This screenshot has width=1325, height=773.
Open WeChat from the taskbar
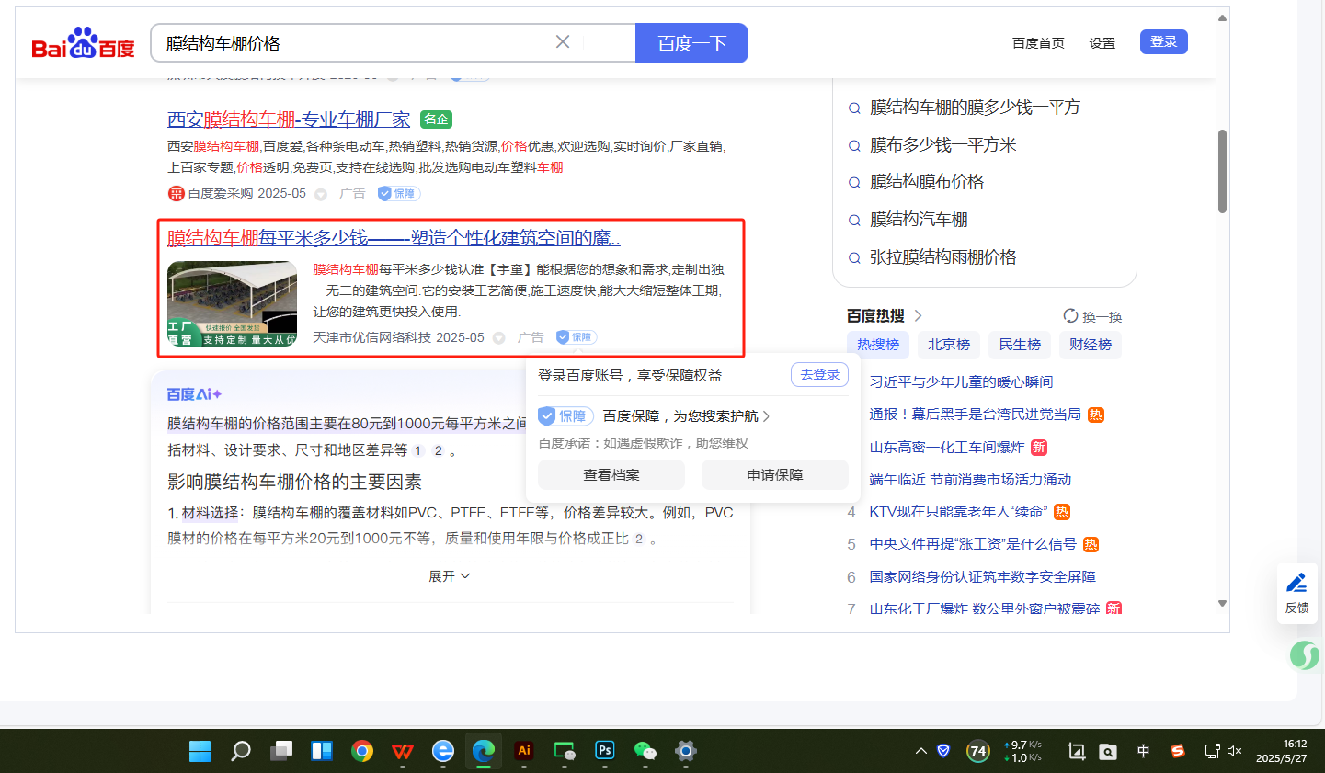click(645, 751)
